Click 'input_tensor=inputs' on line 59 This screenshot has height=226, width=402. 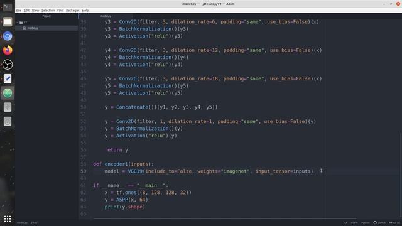coord(283,171)
